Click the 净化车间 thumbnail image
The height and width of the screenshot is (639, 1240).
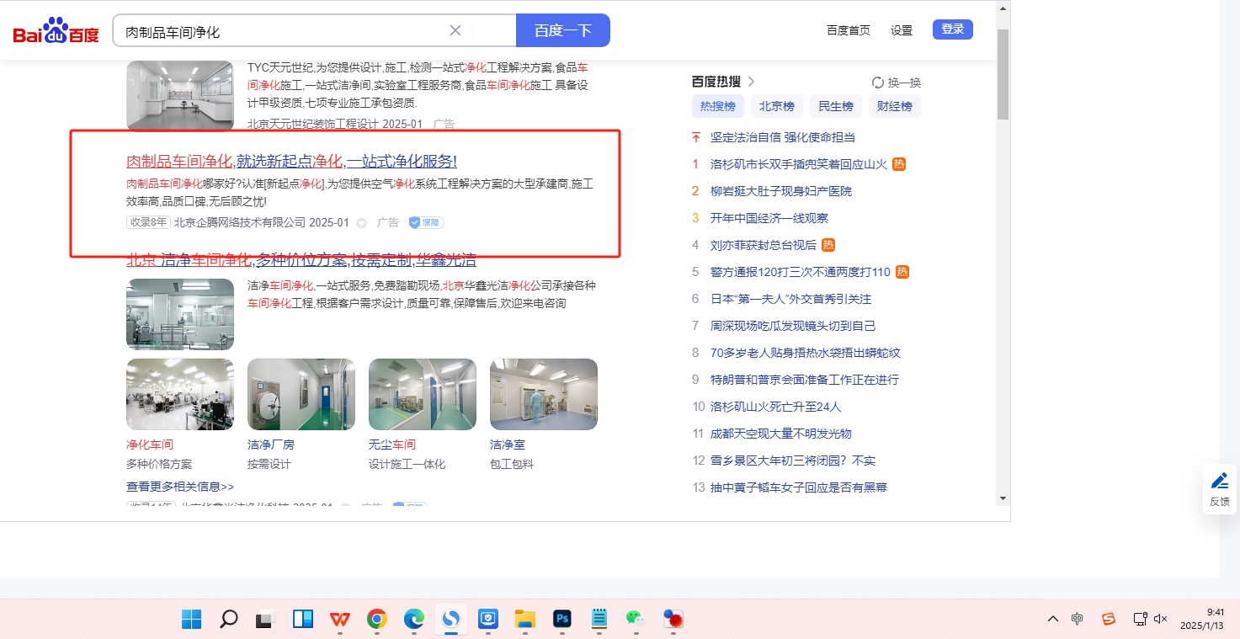[x=180, y=395]
